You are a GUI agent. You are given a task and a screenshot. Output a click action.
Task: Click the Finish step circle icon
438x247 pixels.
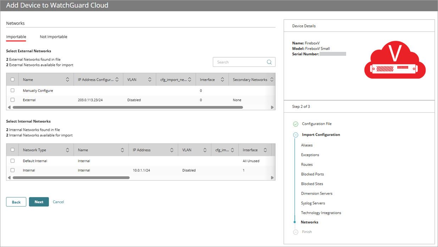pyautogui.click(x=296, y=232)
